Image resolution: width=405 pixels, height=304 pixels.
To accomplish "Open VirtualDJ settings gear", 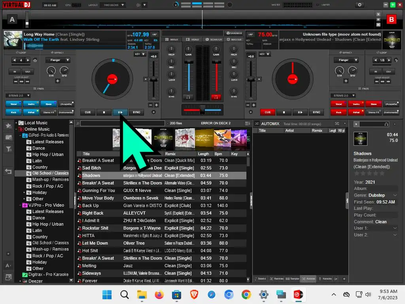I will (359, 5).
